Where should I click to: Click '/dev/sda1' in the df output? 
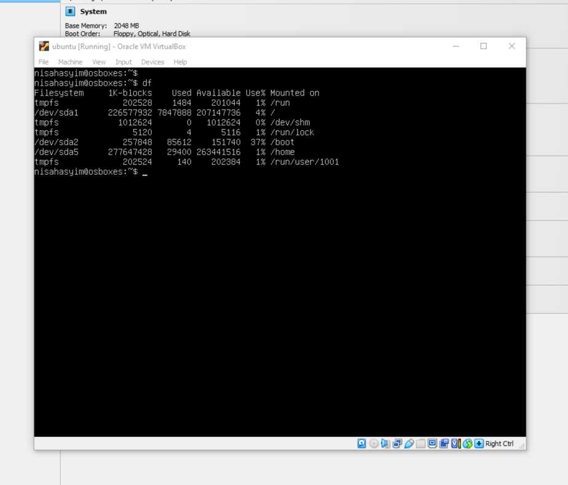pyautogui.click(x=56, y=113)
